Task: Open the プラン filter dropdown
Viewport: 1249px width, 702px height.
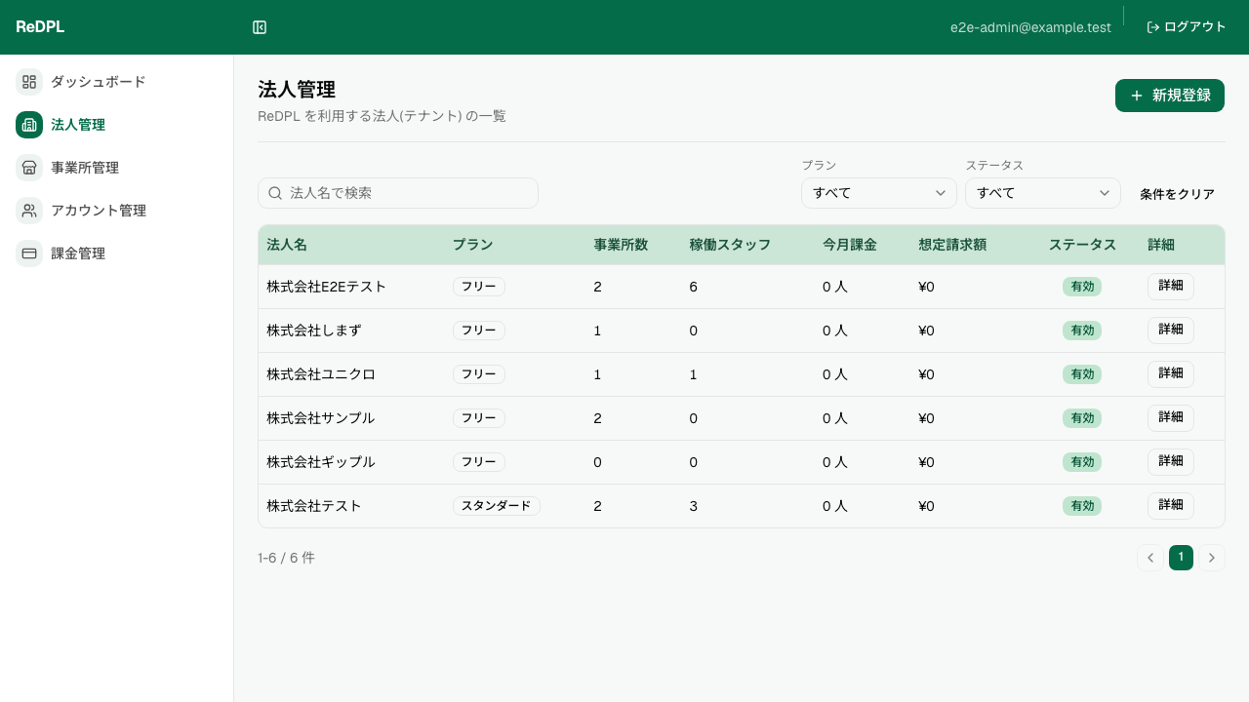Action: click(x=879, y=193)
